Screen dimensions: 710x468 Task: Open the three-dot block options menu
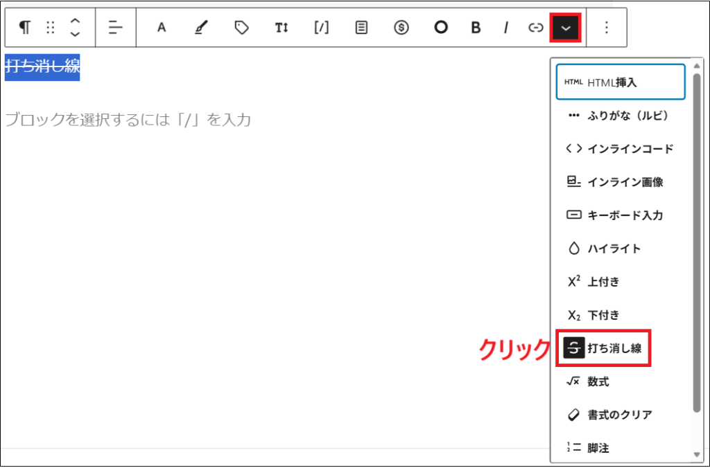click(x=606, y=27)
